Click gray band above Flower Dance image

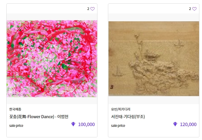click(x=52, y=17)
